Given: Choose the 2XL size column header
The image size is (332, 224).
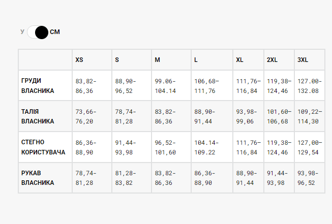Looking at the screenshot, I should coord(273,60).
